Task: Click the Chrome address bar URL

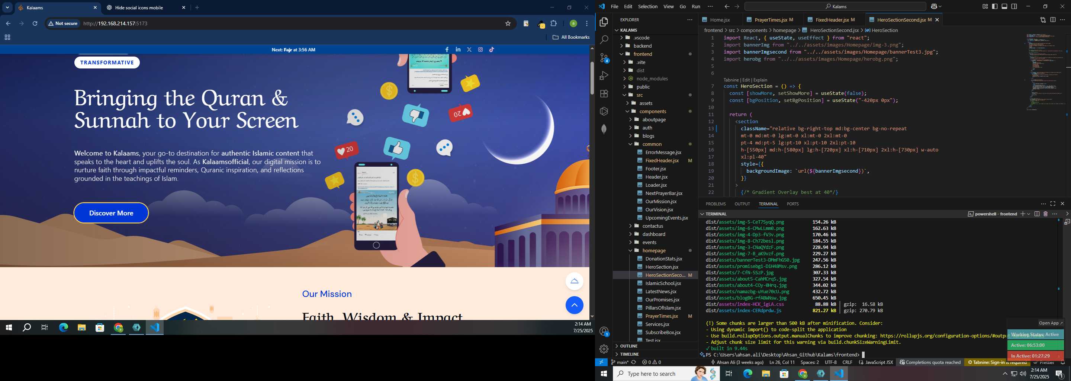Action: (115, 24)
